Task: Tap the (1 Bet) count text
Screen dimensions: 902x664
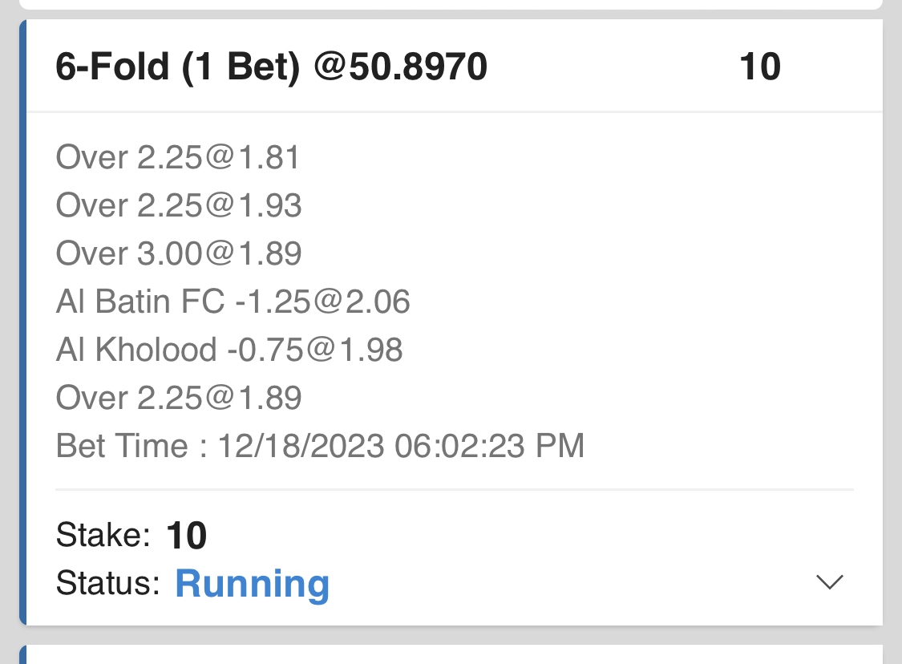Action: [240, 67]
